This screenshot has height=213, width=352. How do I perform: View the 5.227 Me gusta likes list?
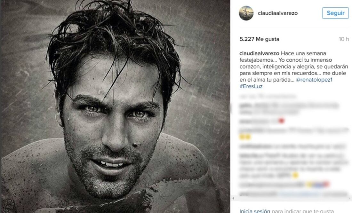pyautogui.click(x=259, y=39)
